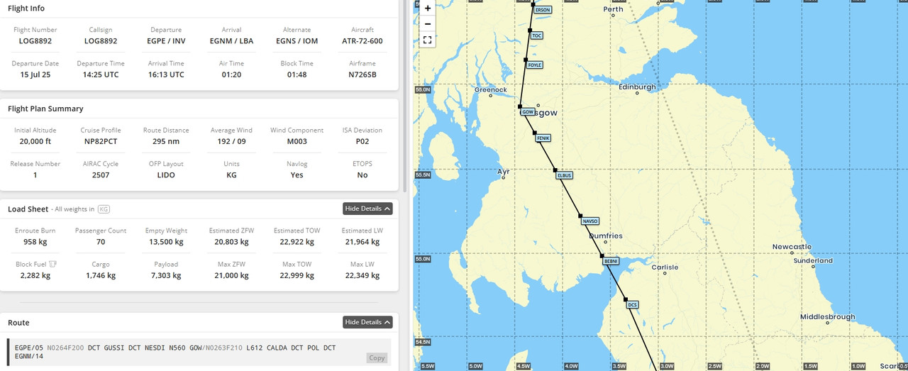Click the passenger count 70 value
The height and width of the screenshot is (371, 908).
101,242
